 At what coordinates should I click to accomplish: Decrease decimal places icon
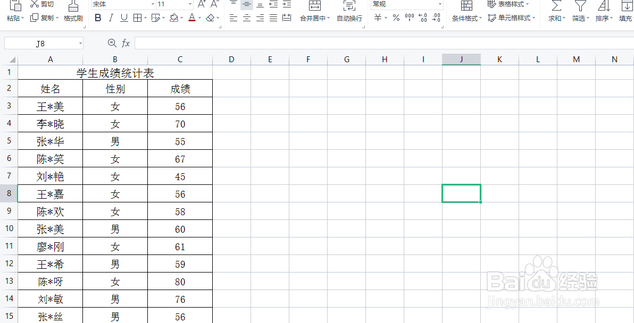click(436, 18)
